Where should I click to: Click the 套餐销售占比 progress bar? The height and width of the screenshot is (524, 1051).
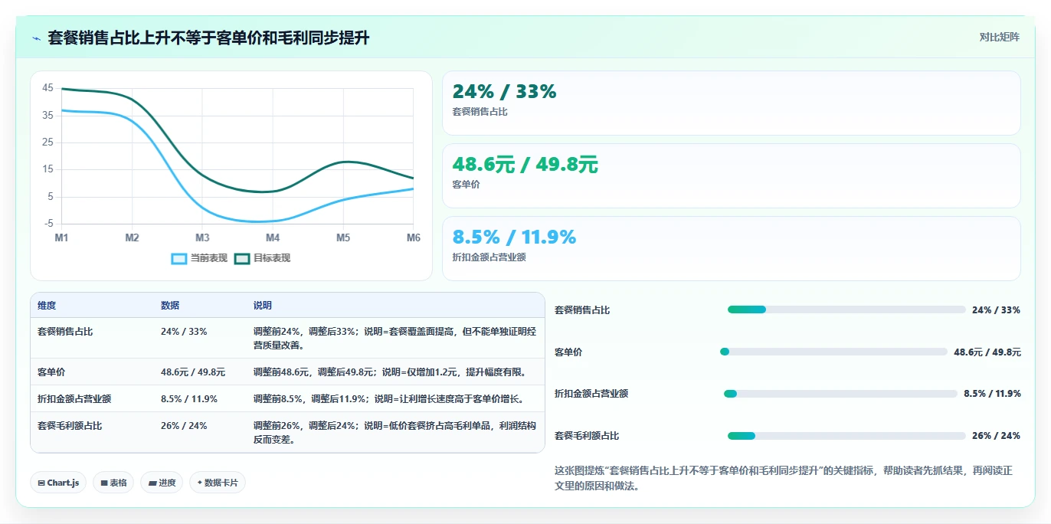point(846,309)
